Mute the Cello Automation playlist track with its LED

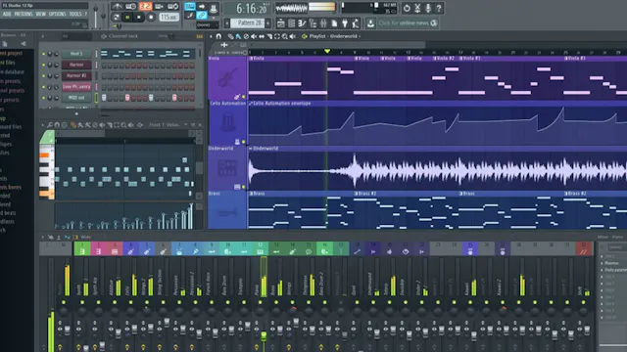244,142
